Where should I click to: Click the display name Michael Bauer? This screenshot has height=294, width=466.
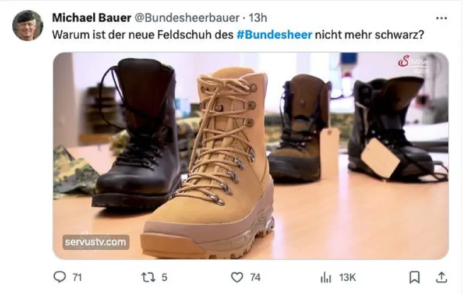[91, 18]
